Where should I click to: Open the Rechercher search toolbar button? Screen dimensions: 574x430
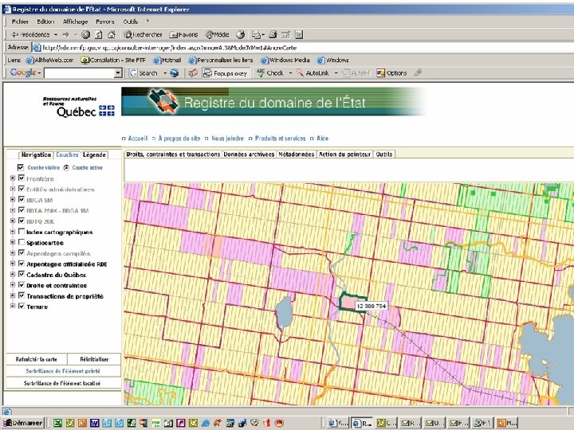(143, 35)
